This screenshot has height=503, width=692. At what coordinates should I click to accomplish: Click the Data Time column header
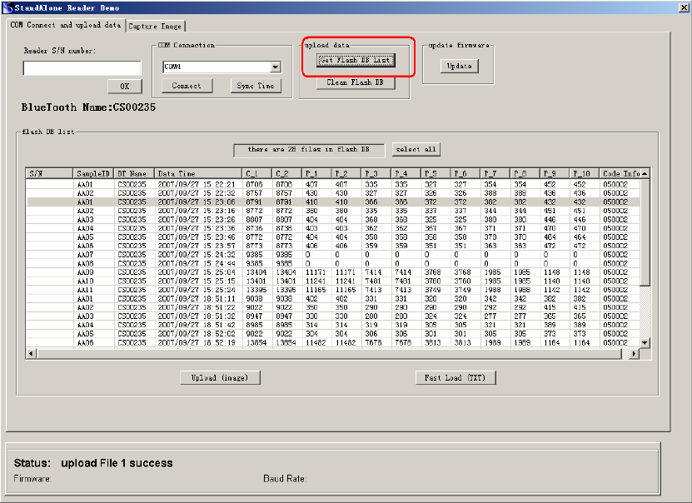pos(198,173)
